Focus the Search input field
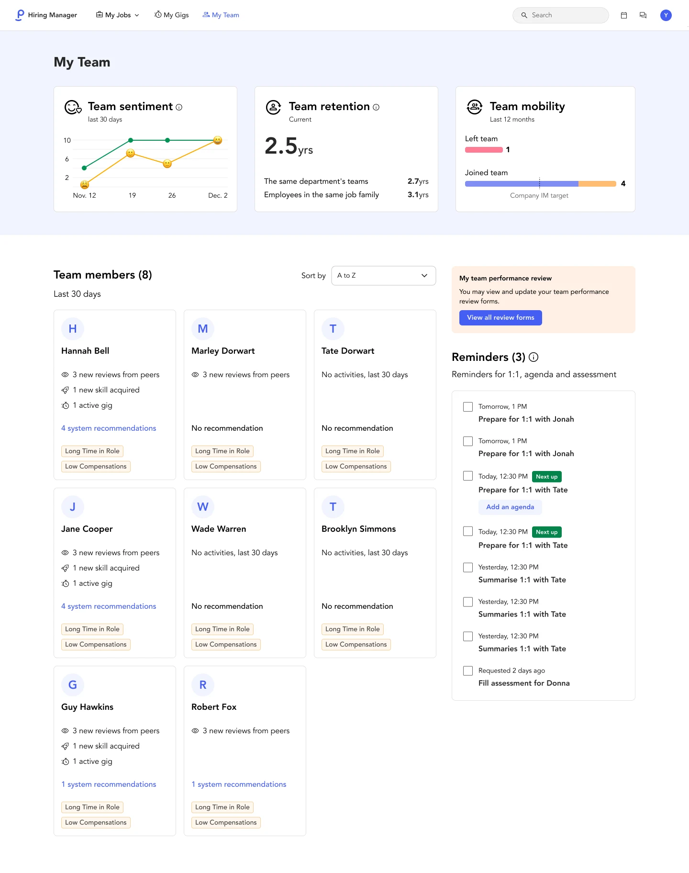This screenshot has height=873, width=689. tap(561, 15)
